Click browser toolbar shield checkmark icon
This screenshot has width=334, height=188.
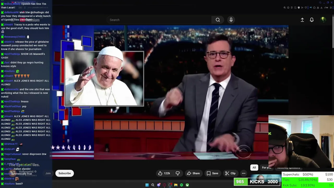(299, 8)
